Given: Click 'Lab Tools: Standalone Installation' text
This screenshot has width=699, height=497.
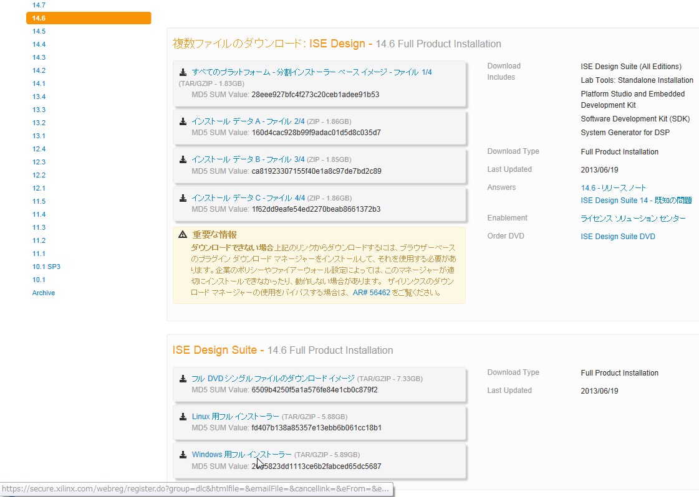Looking at the screenshot, I should [637, 80].
